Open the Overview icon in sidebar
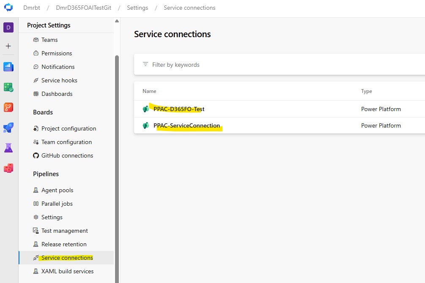This screenshot has height=283, width=425. [x=8, y=67]
